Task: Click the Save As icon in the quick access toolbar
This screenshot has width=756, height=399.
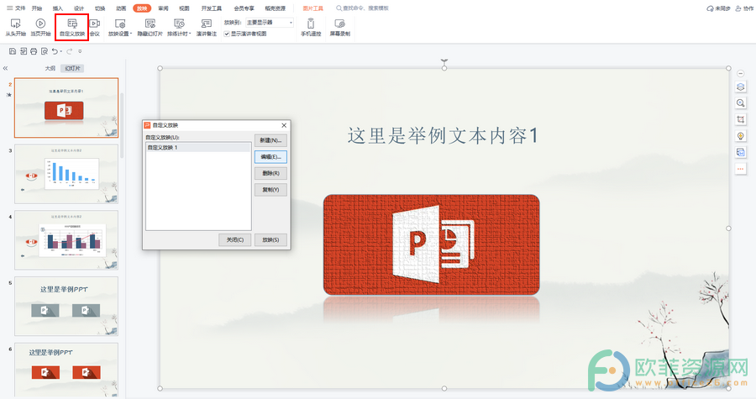Action: pyautogui.click(x=24, y=51)
